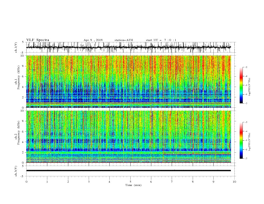Click inside the ch.1 spectrogram panel
The width and height of the screenshot is (264, 204).
[128, 81]
